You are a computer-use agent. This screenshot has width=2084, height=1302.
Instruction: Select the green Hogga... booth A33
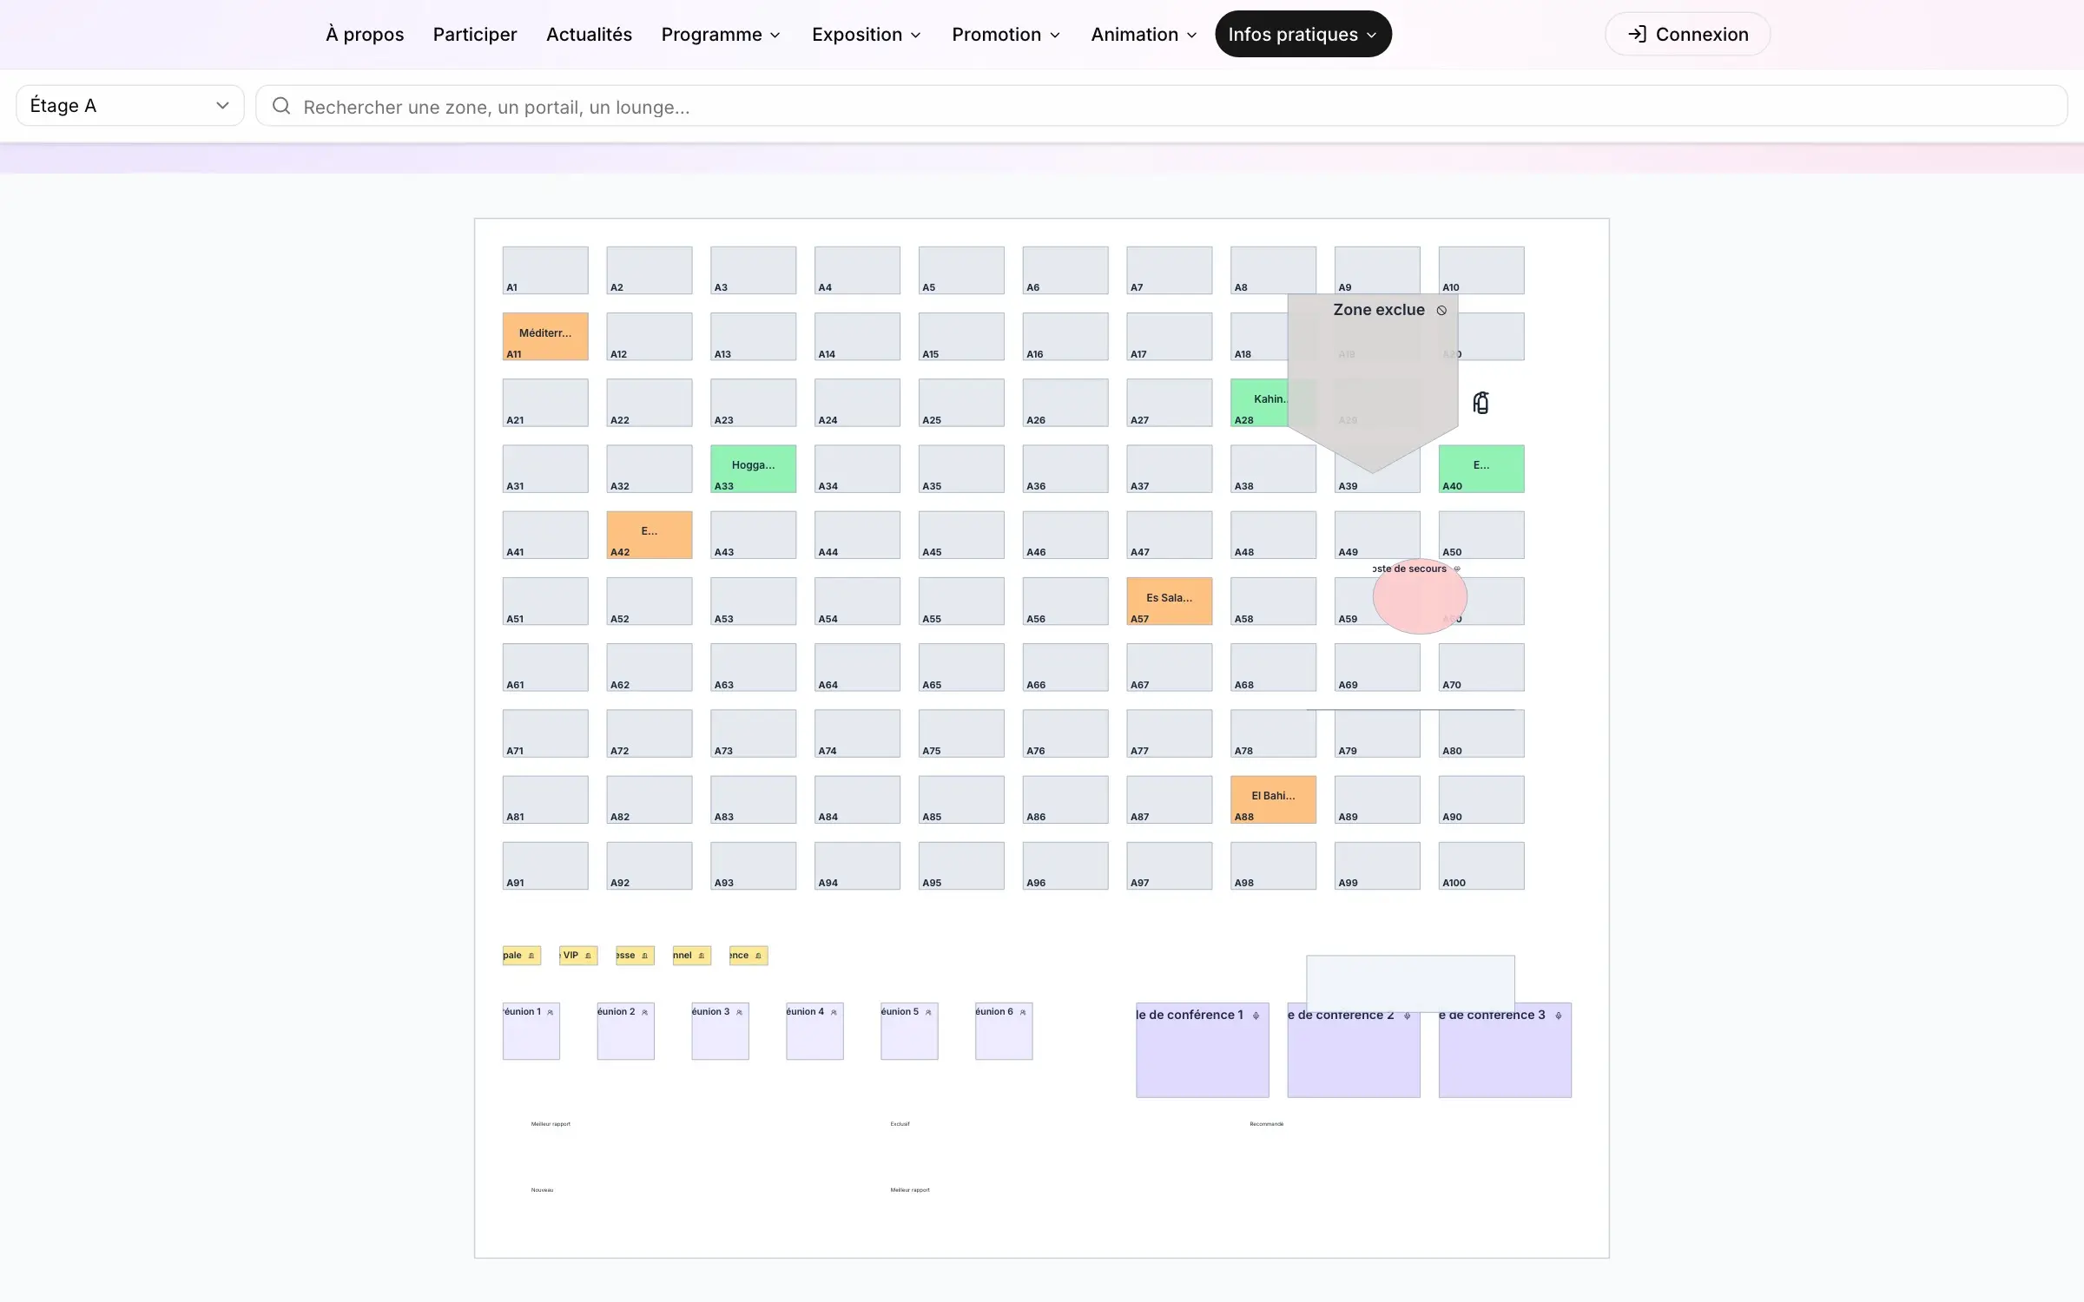[x=753, y=469]
